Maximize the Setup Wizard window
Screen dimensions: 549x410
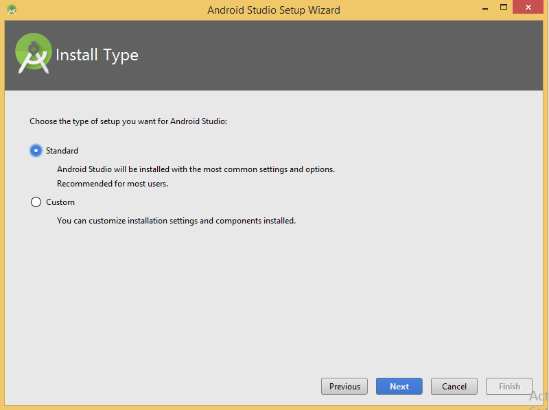504,7
